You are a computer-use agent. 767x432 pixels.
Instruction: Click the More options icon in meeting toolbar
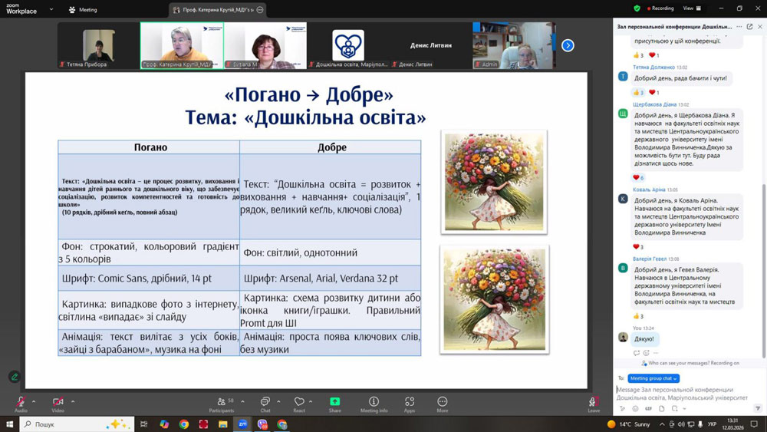click(443, 402)
